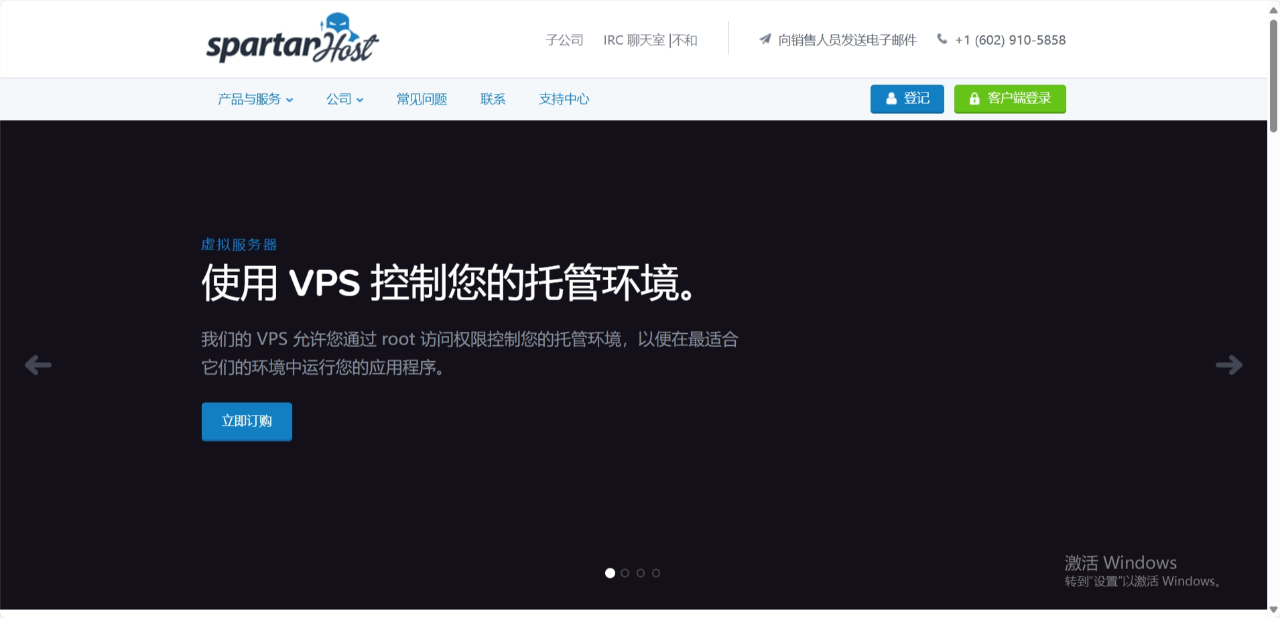
Task: Open the IRC 聊天室 link
Action: coord(634,40)
